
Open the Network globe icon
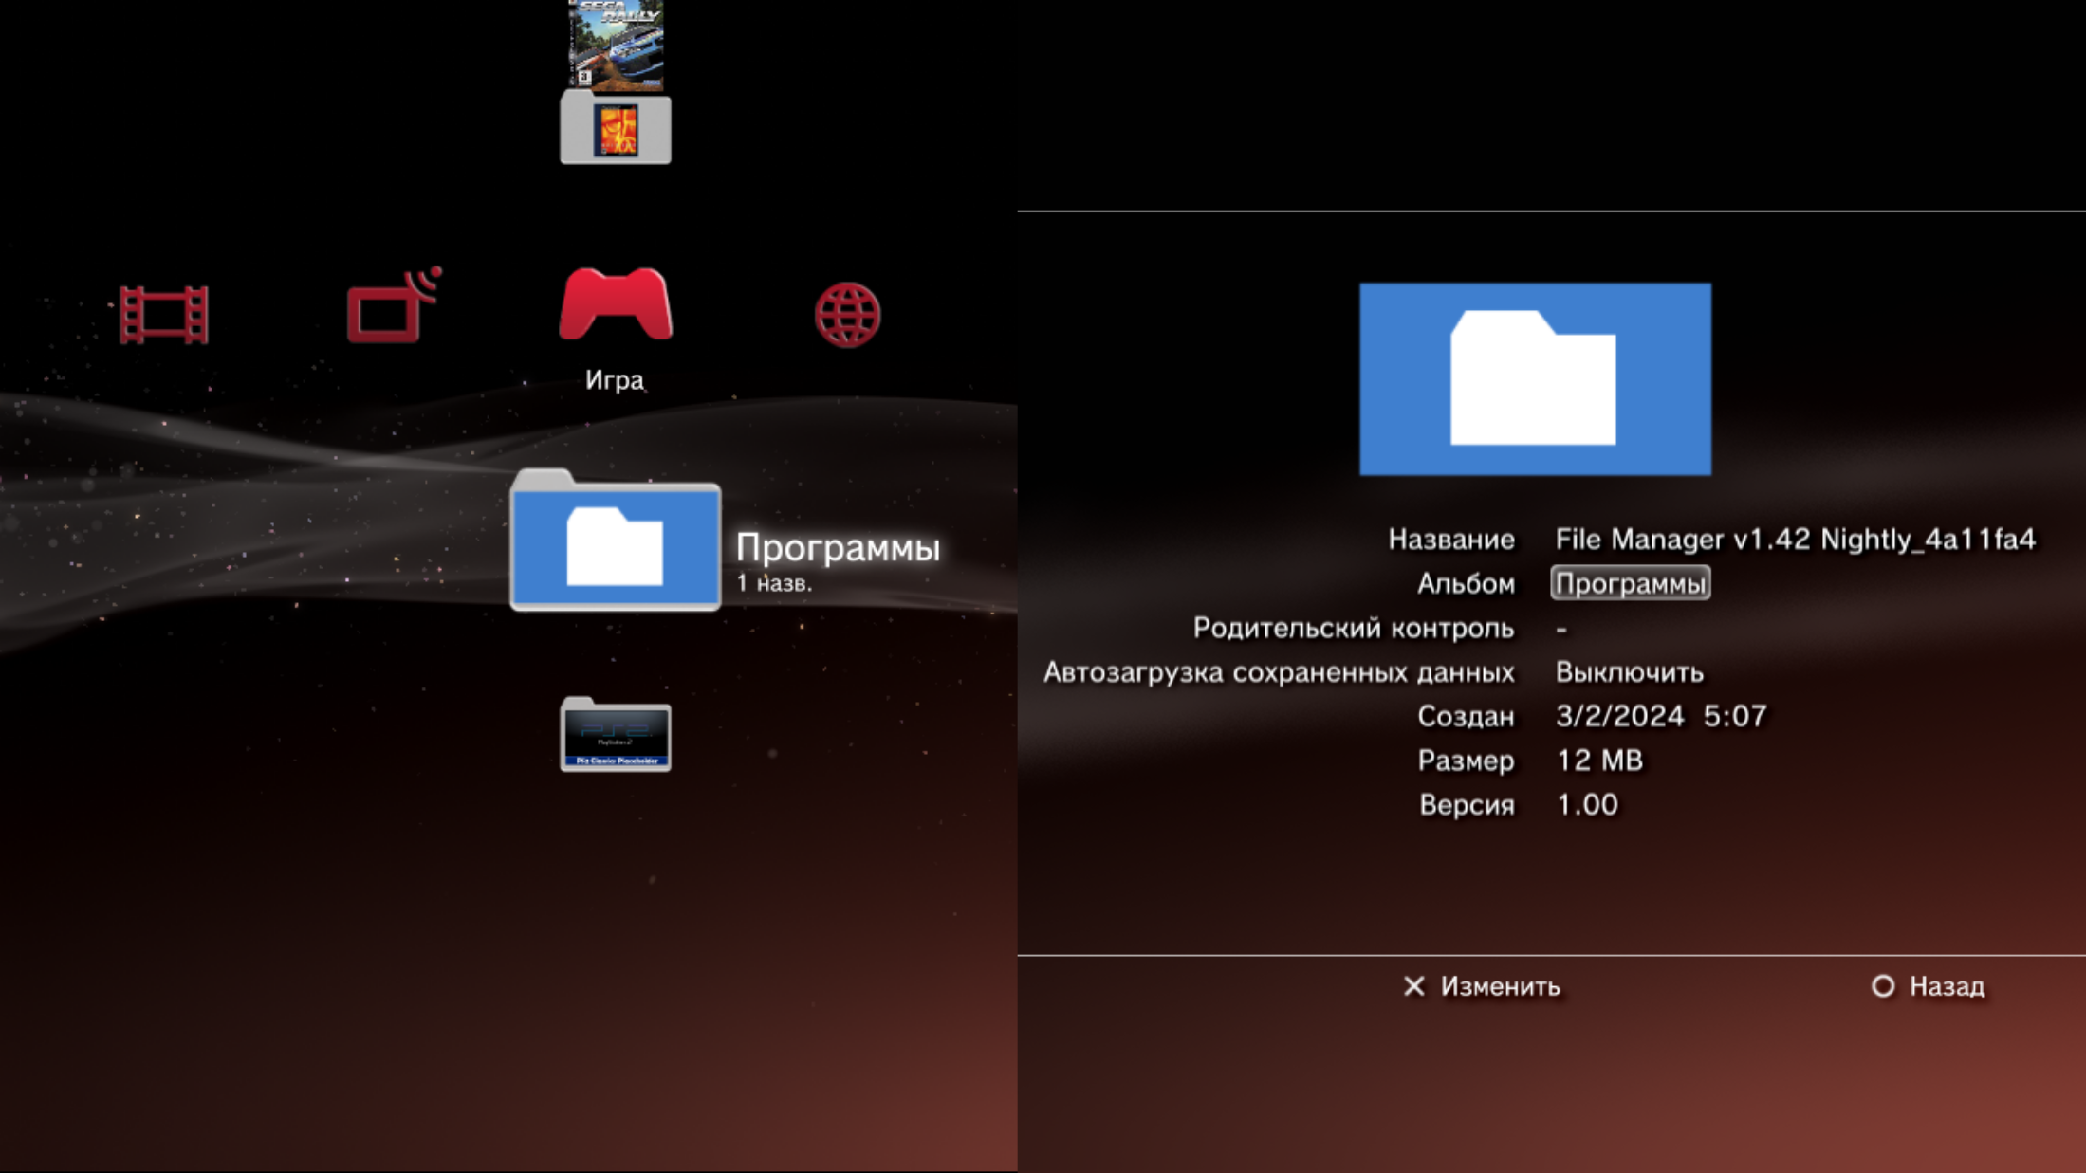click(x=847, y=315)
